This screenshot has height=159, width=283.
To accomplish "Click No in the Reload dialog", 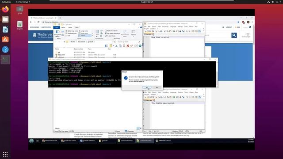I will [x=157, y=87].
